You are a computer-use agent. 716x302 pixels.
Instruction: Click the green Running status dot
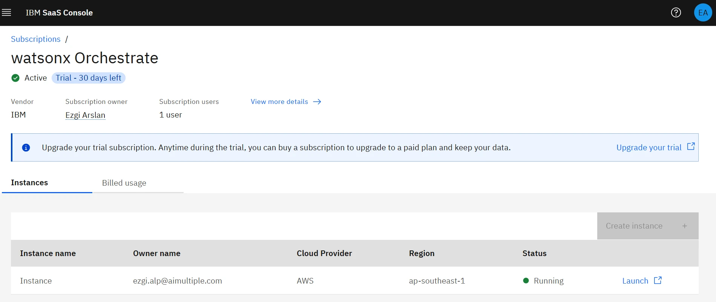coord(526,281)
